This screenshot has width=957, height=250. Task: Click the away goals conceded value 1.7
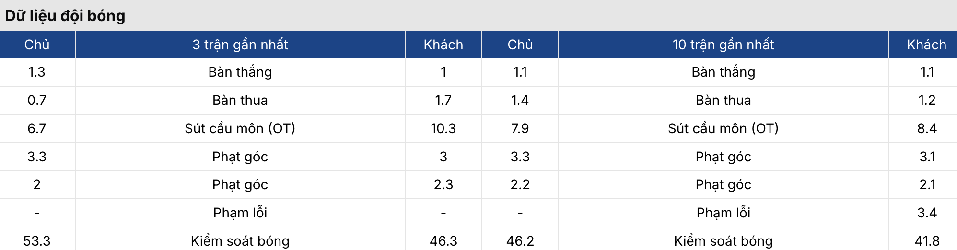(x=443, y=100)
